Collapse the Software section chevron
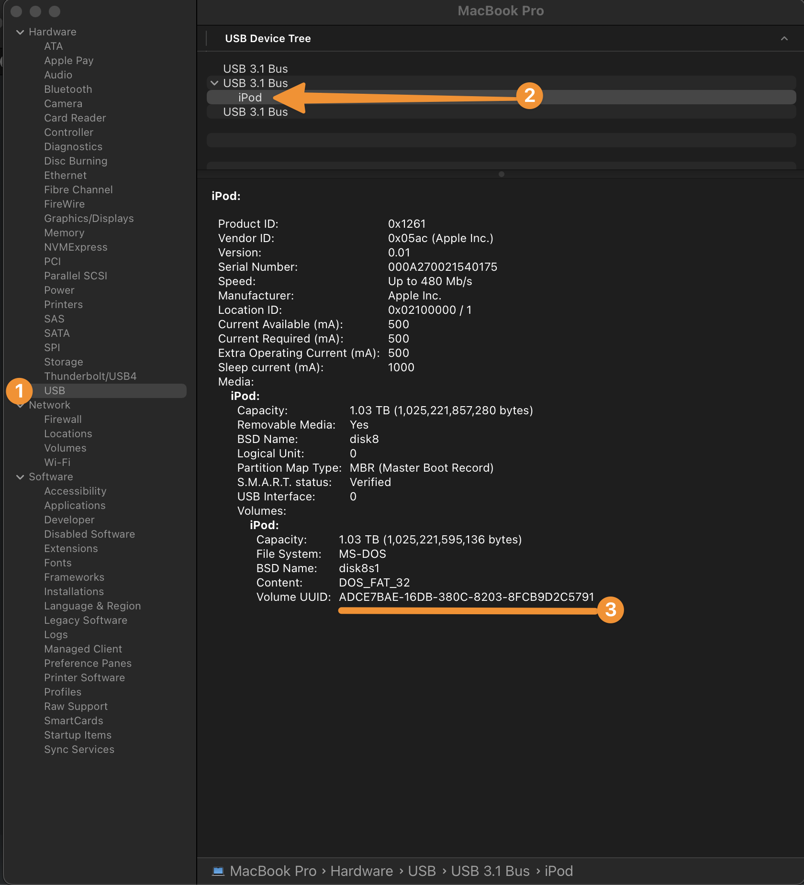804x885 pixels. tap(20, 477)
